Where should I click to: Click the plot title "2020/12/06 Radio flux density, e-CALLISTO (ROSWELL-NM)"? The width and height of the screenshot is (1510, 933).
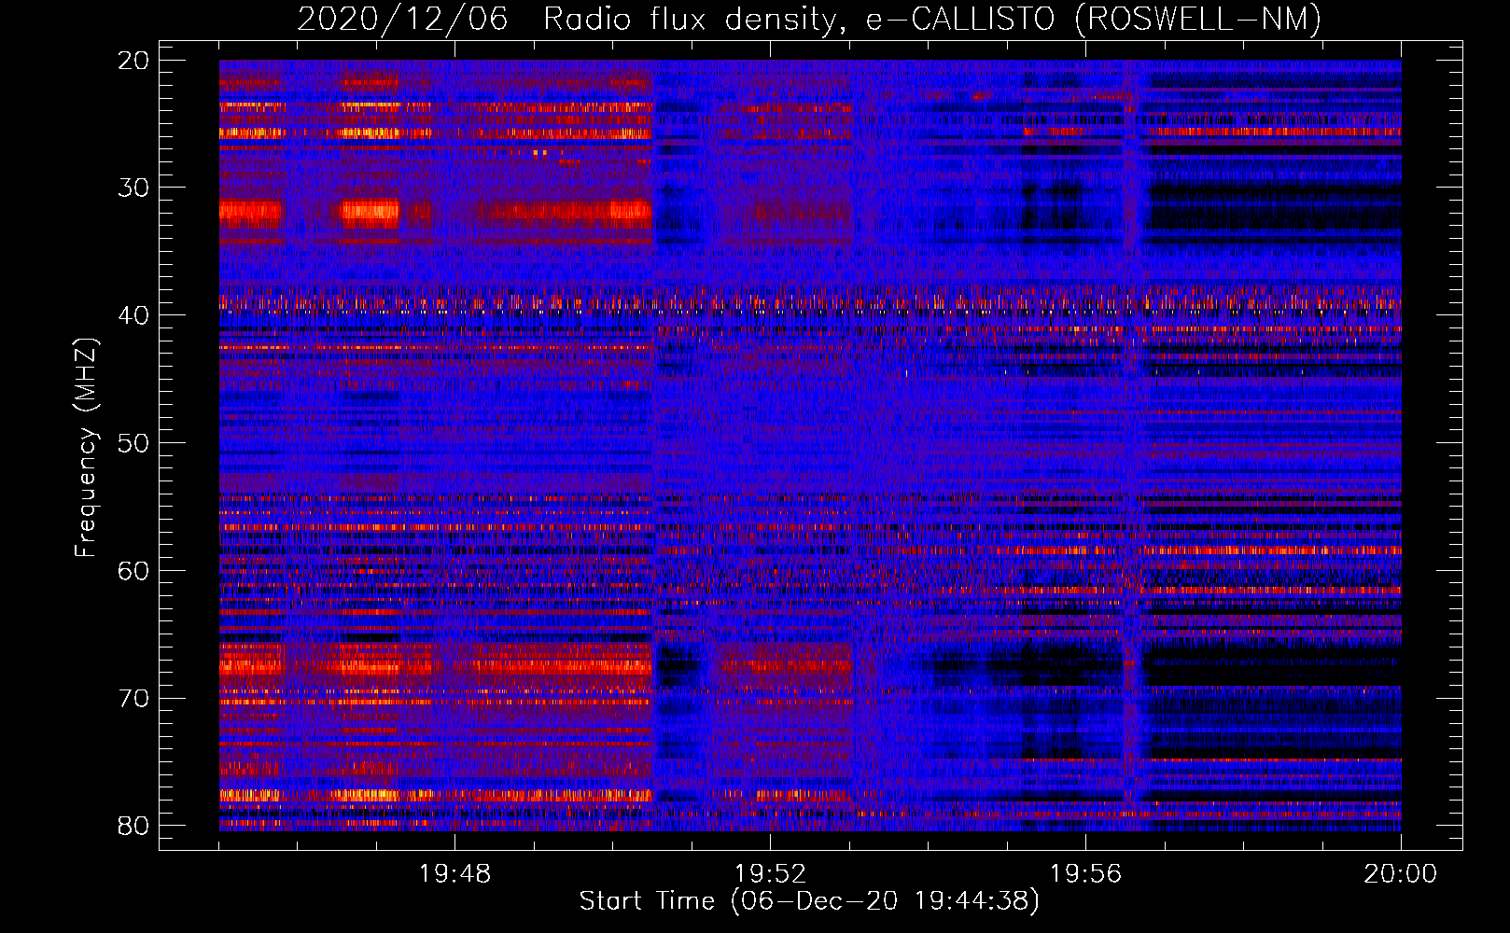809,19
